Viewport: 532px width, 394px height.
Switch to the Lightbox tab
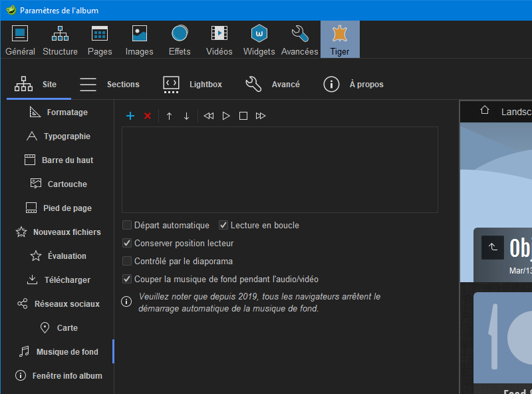[x=193, y=85]
